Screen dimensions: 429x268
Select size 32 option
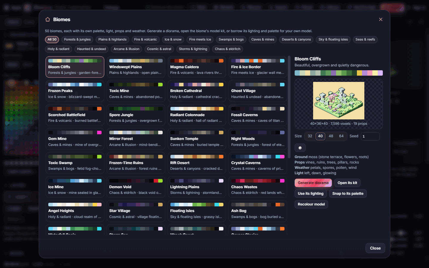(310, 136)
